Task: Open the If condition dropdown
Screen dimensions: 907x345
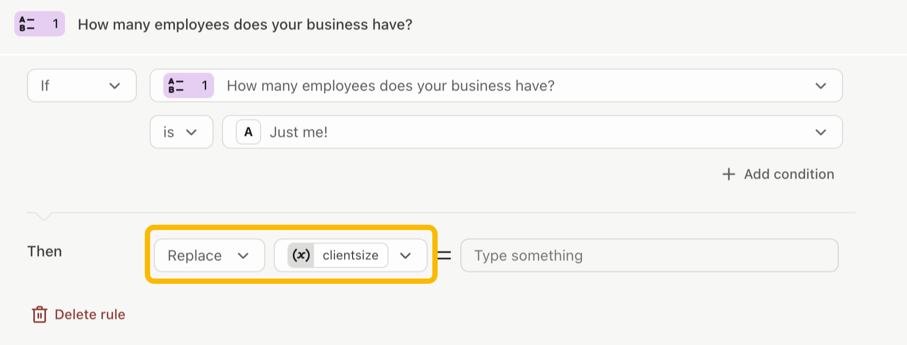Action: tap(82, 85)
